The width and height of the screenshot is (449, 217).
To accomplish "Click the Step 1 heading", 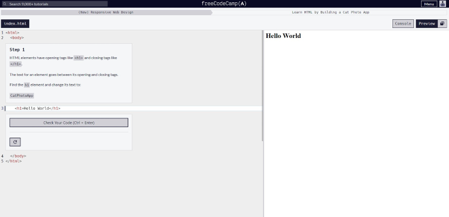I will tap(17, 50).
